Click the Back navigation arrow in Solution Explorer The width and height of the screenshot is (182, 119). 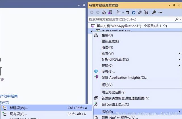[x=92, y=12]
